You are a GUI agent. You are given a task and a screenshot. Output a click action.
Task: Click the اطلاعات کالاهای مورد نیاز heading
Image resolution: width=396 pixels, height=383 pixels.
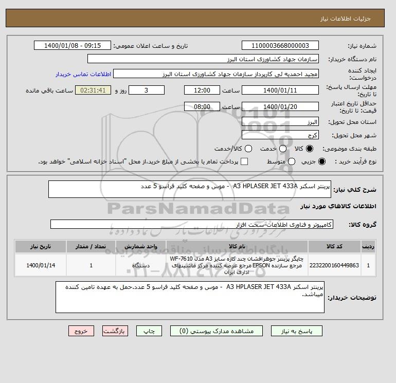coord(338,206)
